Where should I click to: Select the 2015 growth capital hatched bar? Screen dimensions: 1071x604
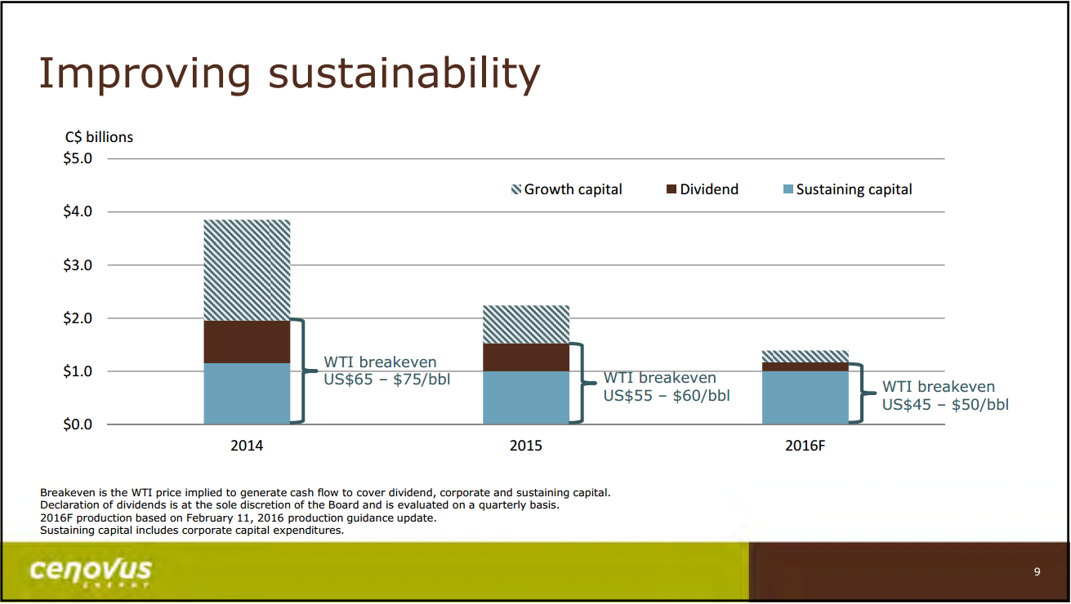(x=526, y=324)
